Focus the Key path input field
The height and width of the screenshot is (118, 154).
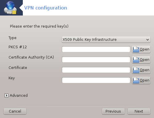(96, 80)
